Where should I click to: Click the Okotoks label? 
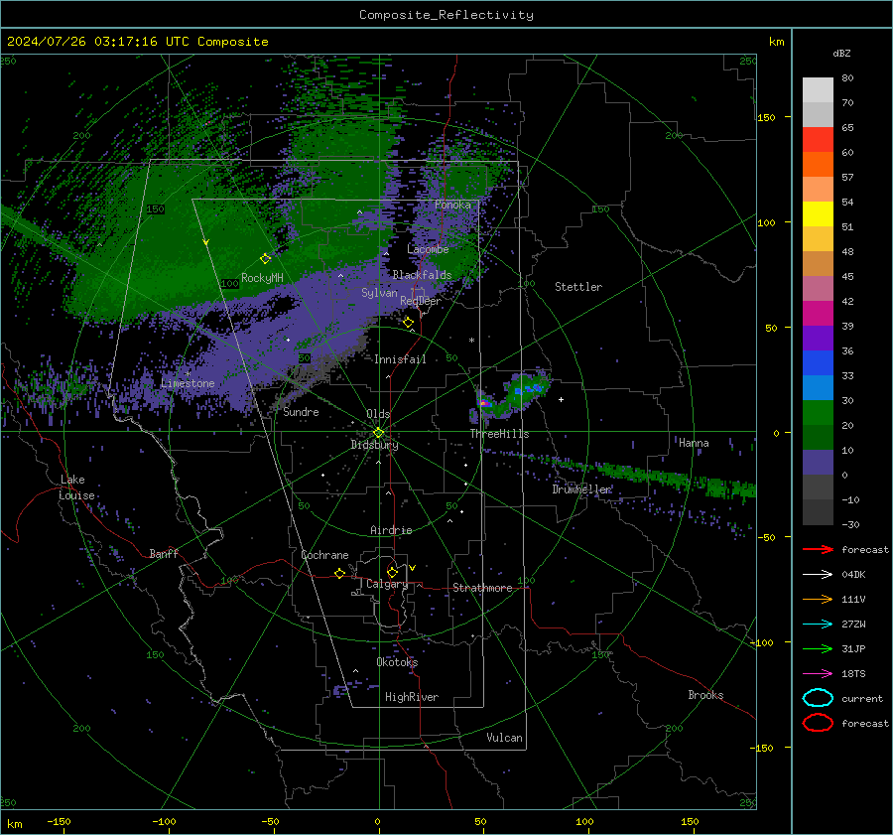pos(397,662)
